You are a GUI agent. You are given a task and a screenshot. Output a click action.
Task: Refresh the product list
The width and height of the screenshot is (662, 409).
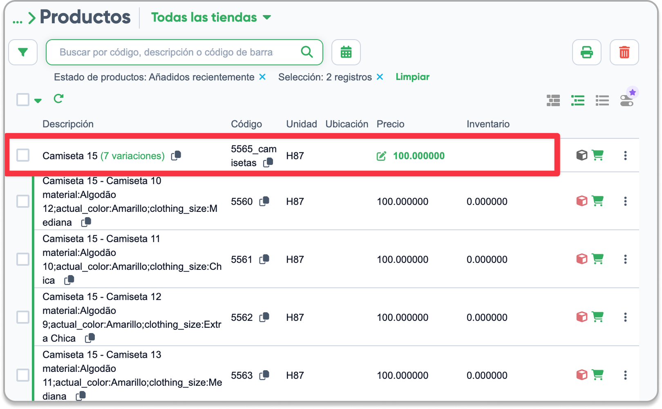pos(58,99)
